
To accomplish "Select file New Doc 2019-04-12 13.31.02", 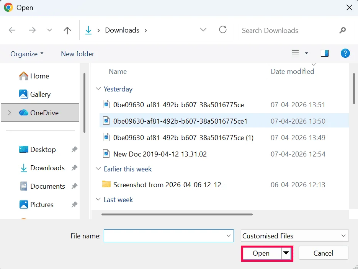I will (x=160, y=154).
